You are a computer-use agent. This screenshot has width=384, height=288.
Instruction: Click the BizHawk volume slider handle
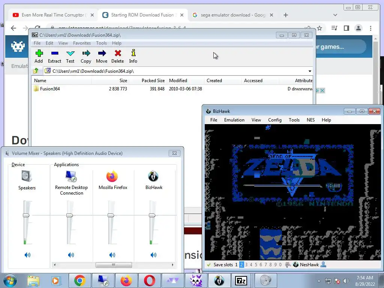152,215
